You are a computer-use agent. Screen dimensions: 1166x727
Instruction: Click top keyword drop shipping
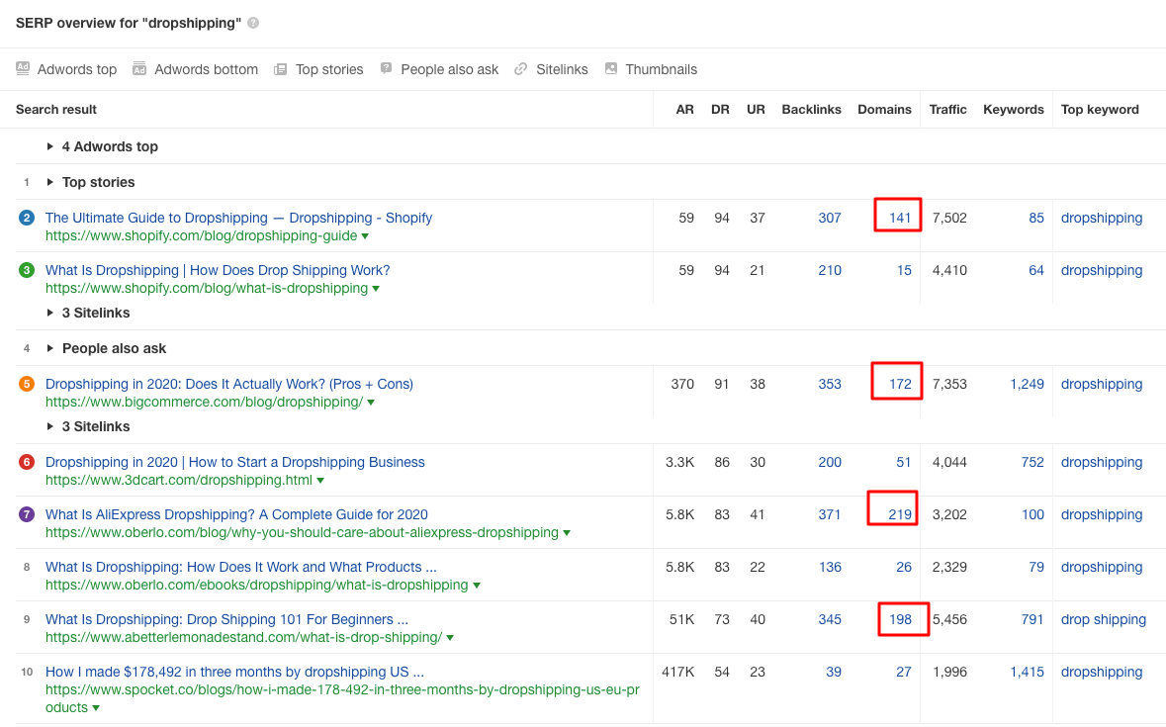coord(1103,619)
